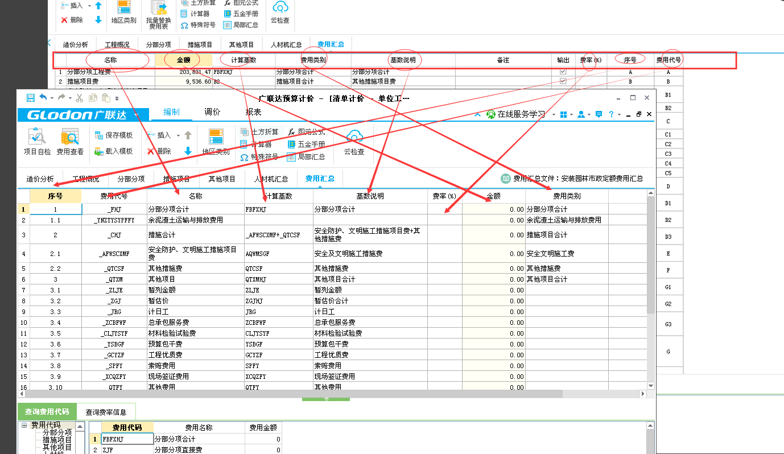The image size is (784, 454).
Task: Toggle the 输出 checkbox for 分部分项工程费 row
Action: (x=563, y=72)
